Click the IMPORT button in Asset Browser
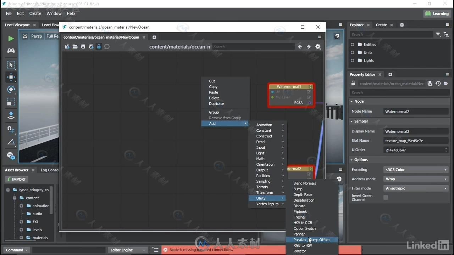The height and width of the screenshot is (255, 454). [17, 179]
